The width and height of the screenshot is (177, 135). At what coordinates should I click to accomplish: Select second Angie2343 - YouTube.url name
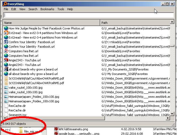(x=25, y=65)
